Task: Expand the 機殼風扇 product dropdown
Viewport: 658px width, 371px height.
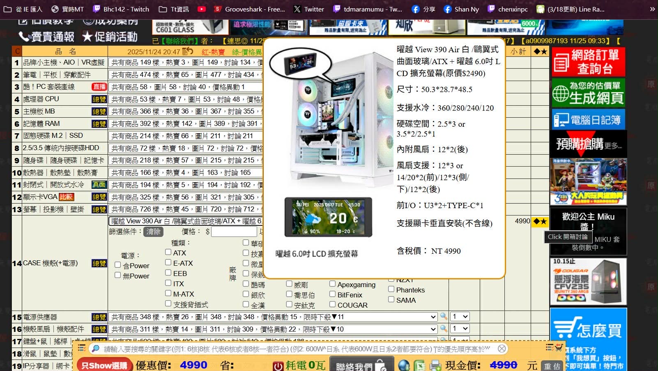Action: pyautogui.click(x=273, y=329)
